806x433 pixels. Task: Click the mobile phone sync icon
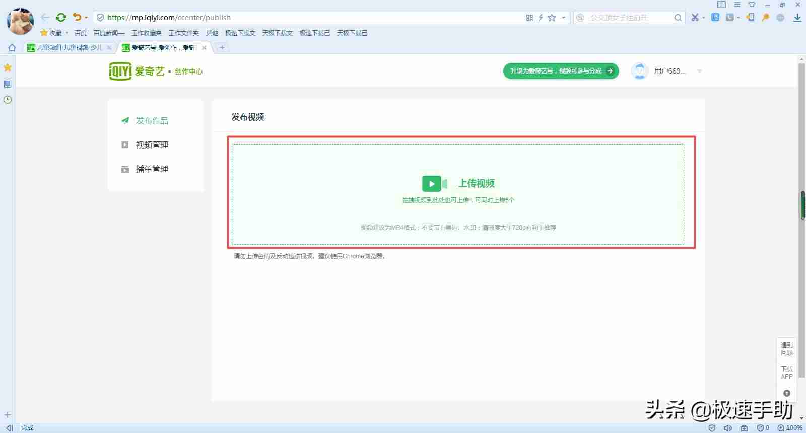point(751,17)
